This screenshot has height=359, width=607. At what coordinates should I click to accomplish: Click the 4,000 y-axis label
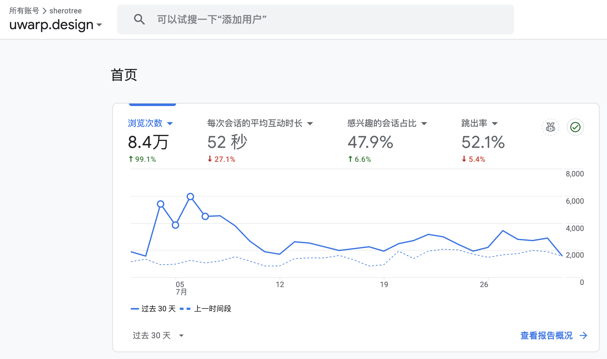(x=575, y=228)
